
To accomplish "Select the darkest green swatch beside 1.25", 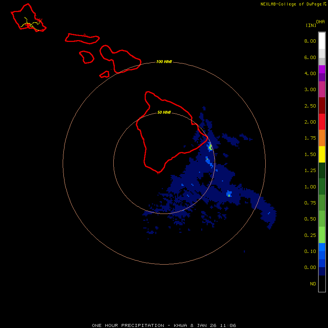I will pos(322,170).
